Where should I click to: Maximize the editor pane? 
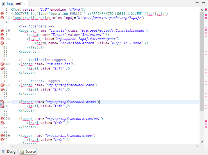(204, 4)
